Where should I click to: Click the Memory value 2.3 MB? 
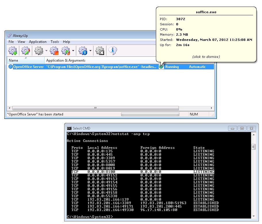(182, 35)
